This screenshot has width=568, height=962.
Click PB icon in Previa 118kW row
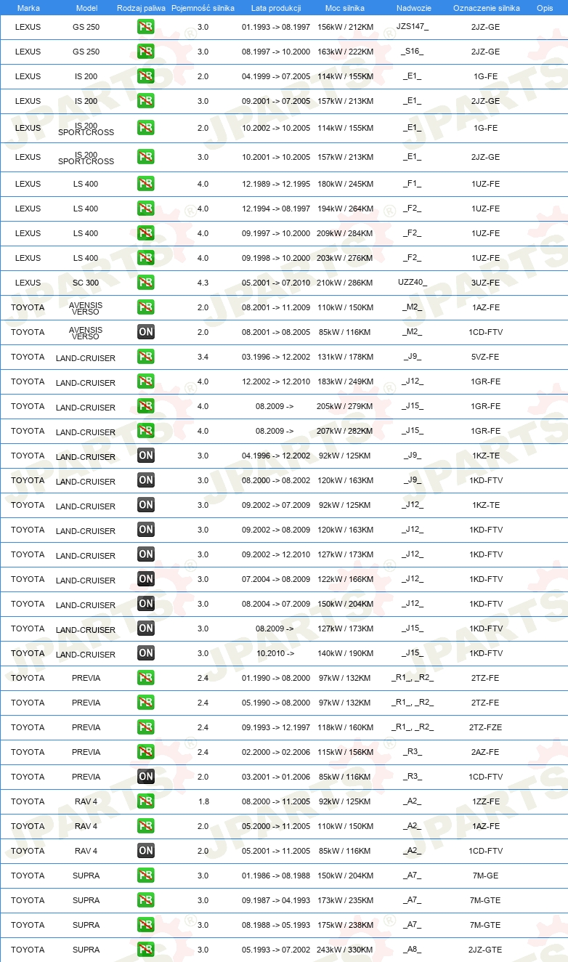tap(146, 727)
